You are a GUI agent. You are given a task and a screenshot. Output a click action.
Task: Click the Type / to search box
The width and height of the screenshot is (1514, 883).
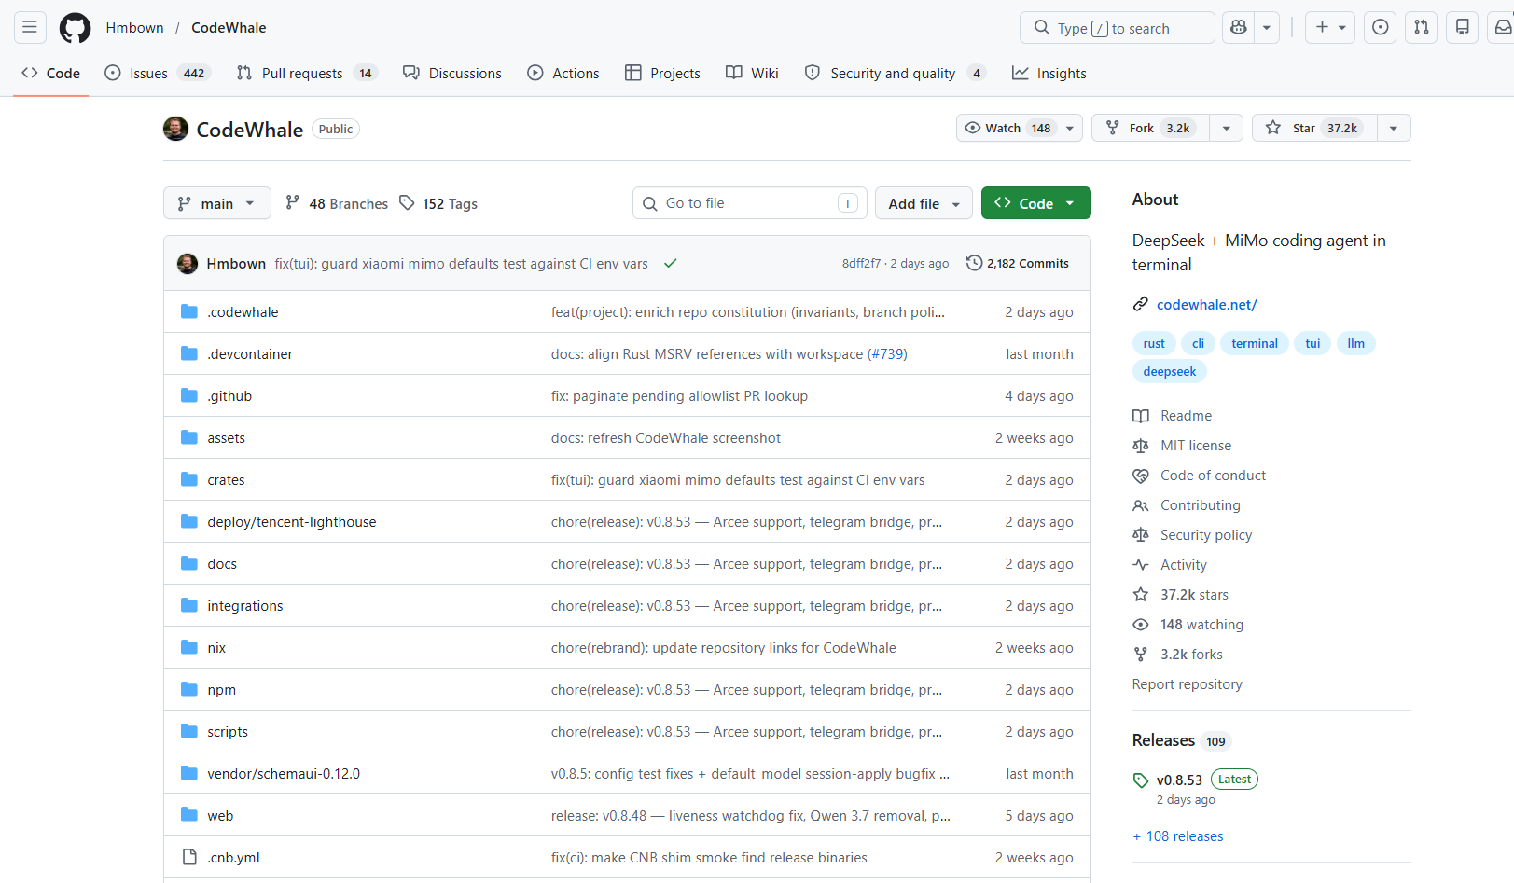(x=1118, y=28)
